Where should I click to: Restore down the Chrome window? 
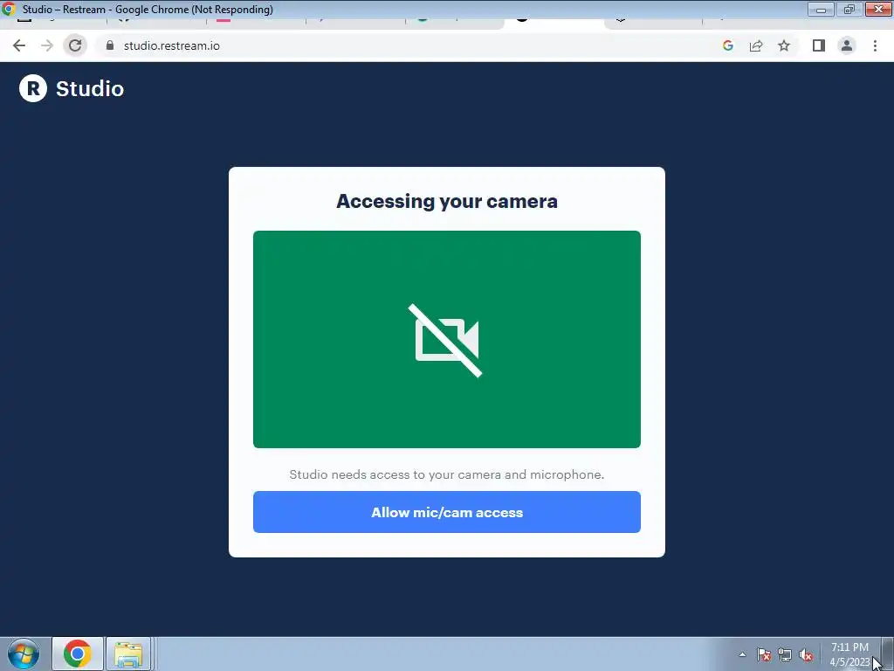[849, 9]
